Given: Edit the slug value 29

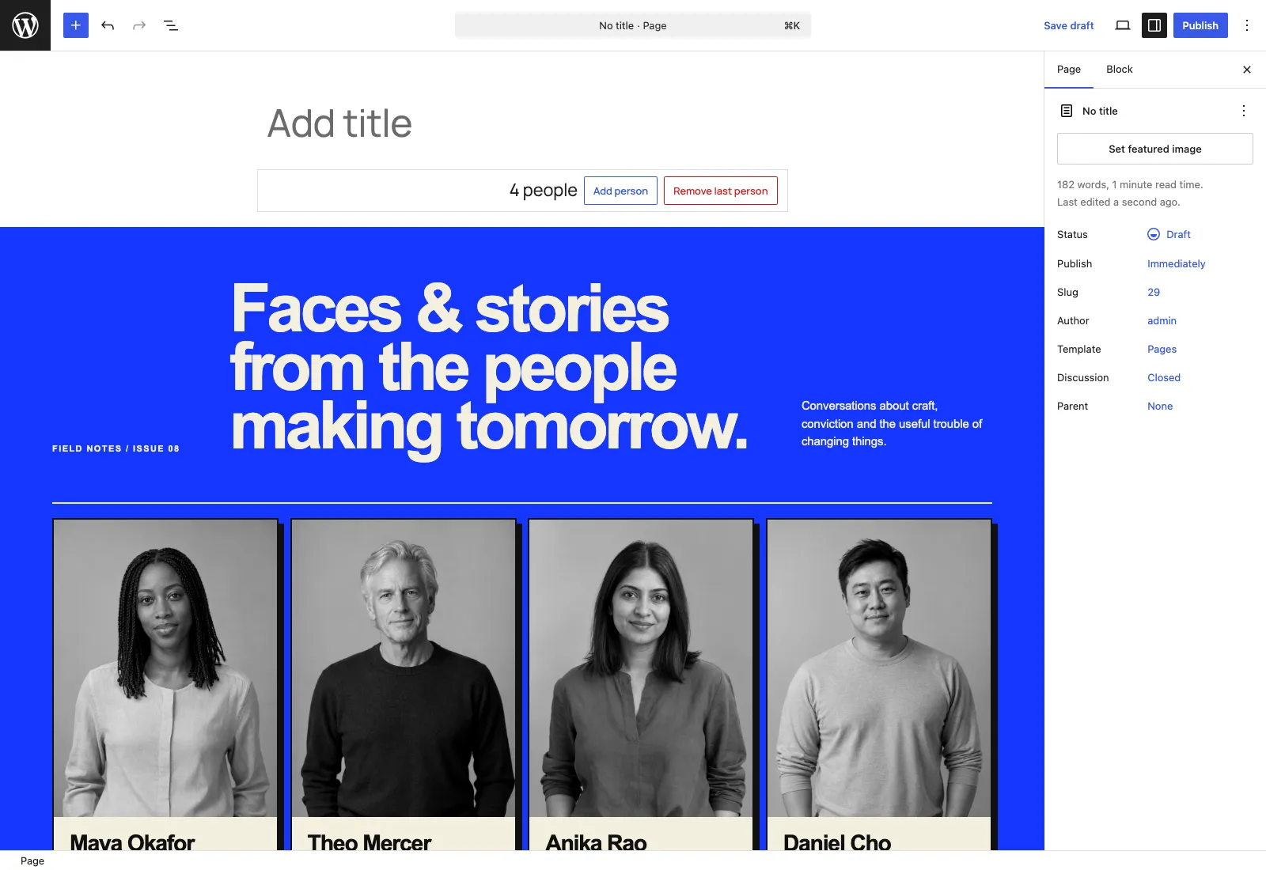Looking at the screenshot, I should coord(1154,292).
